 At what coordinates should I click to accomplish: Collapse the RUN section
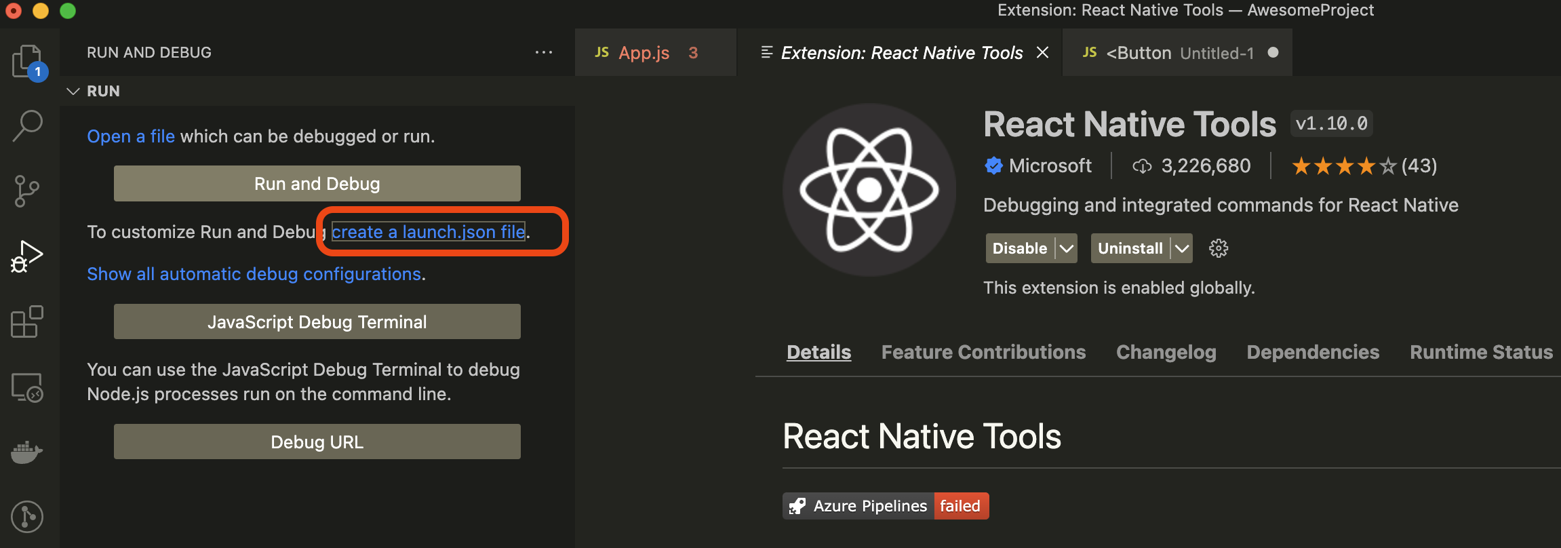[73, 91]
